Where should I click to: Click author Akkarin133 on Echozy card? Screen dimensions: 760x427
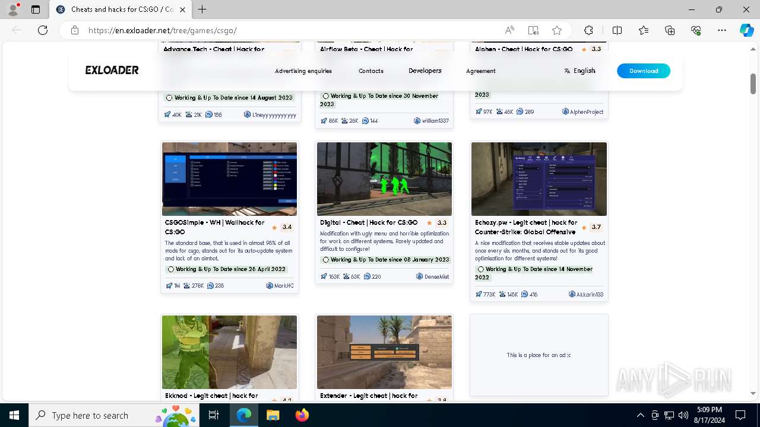coord(586,295)
